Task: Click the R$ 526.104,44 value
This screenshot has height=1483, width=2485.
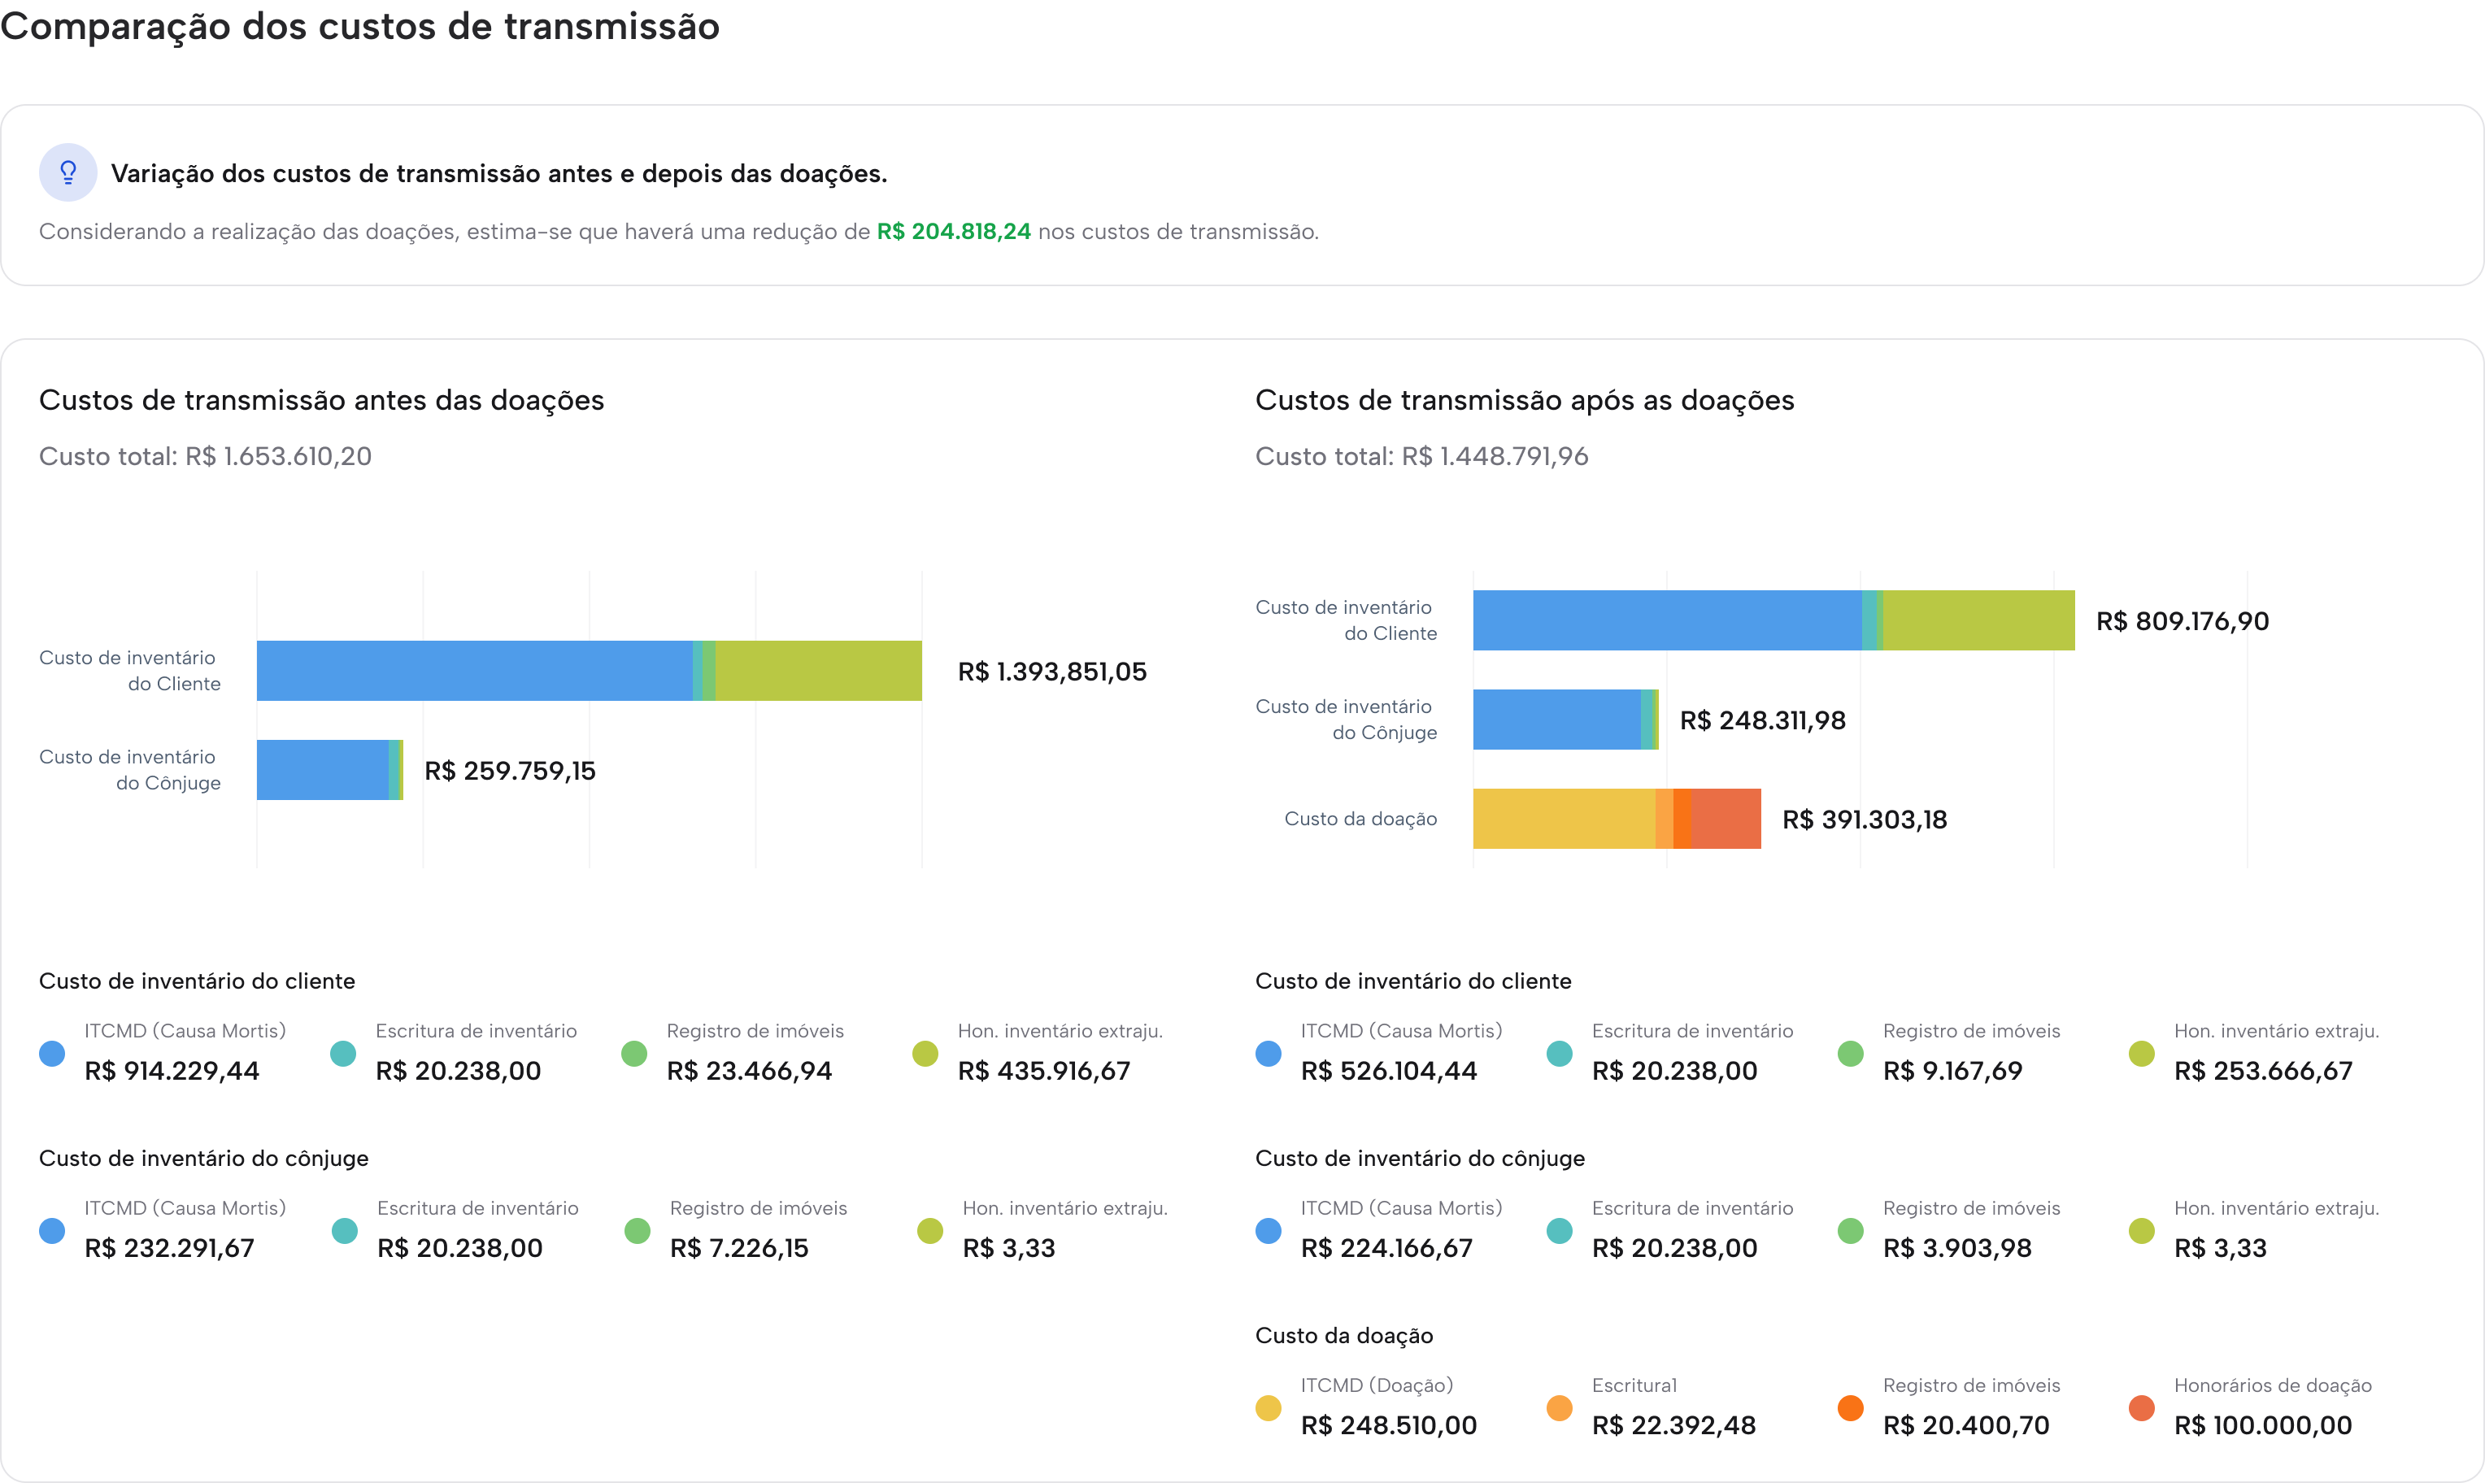Action: click(1389, 1072)
